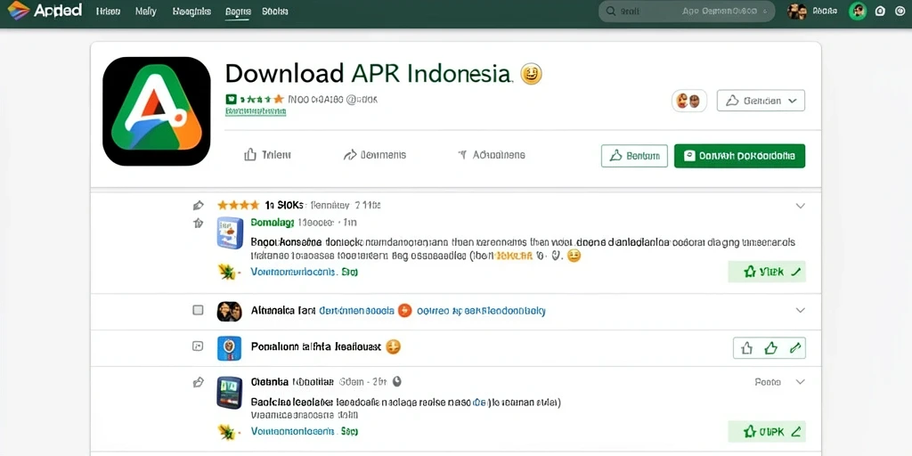Open the dark app thumbnail in Otebnka review
Image resolution: width=912 pixels, height=456 pixels.
[x=229, y=392]
